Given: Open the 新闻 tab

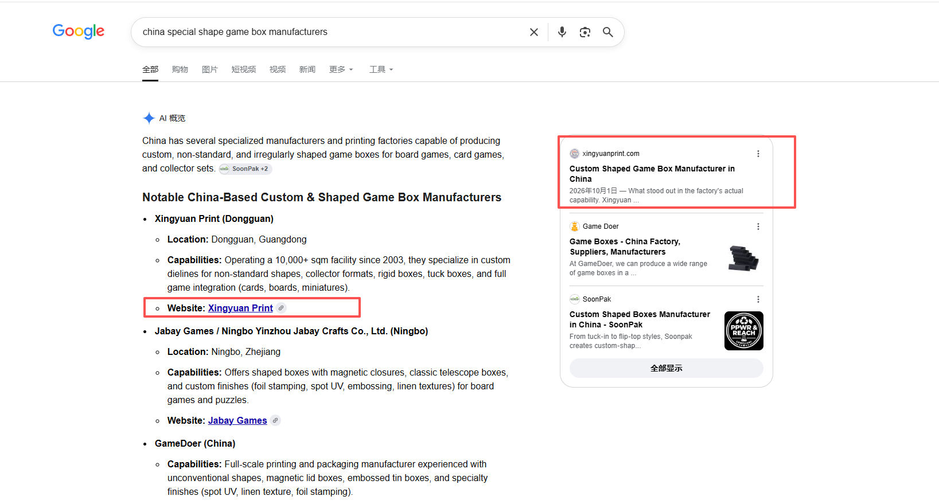Looking at the screenshot, I should pyautogui.click(x=307, y=69).
